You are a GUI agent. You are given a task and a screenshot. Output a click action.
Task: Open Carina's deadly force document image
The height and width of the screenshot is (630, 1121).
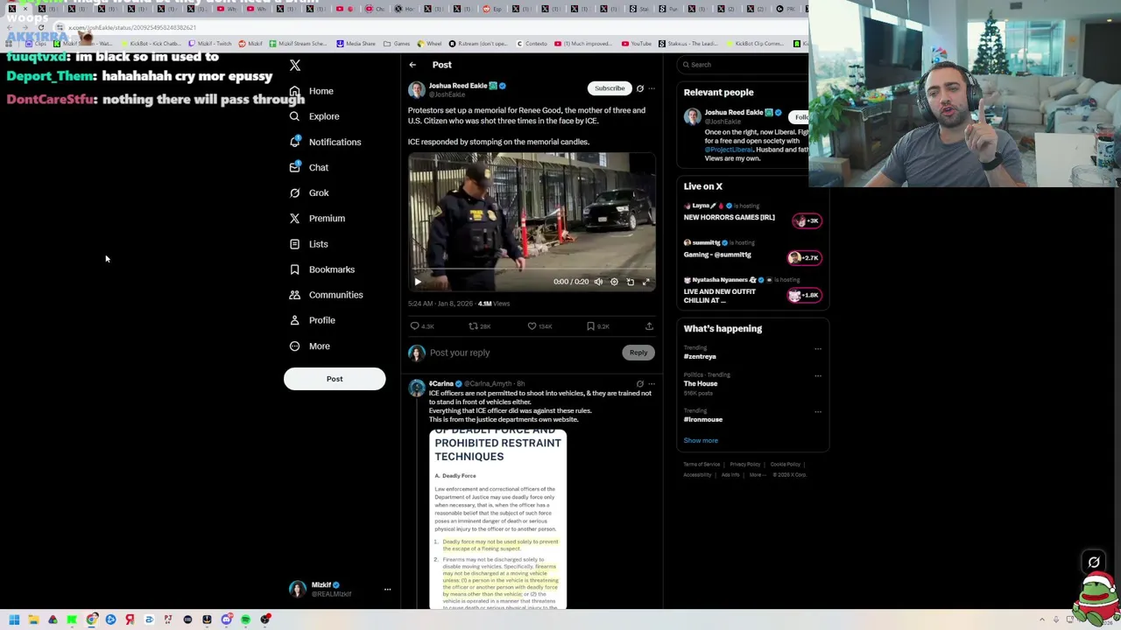(x=498, y=518)
